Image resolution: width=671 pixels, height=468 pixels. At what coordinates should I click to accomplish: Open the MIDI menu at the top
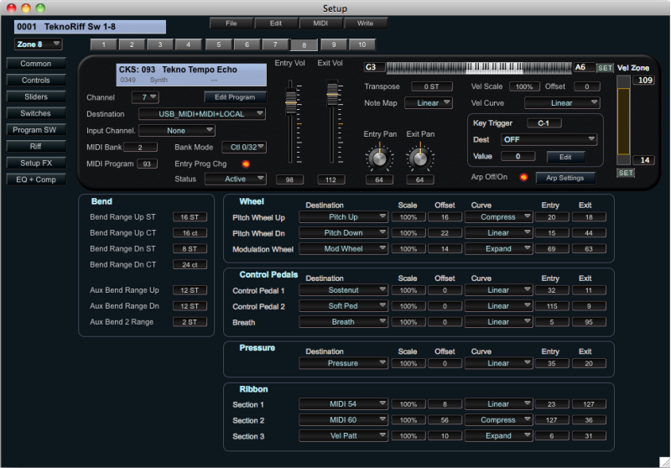point(321,23)
